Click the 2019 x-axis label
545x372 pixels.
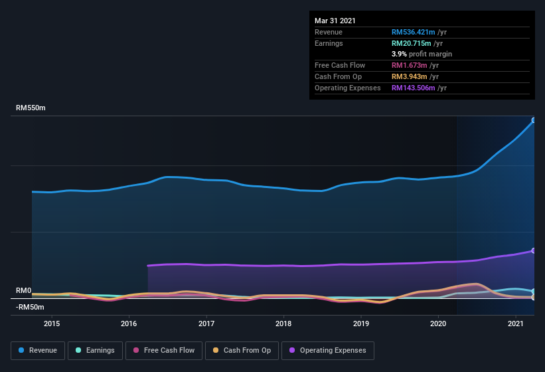click(x=360, y=324)
